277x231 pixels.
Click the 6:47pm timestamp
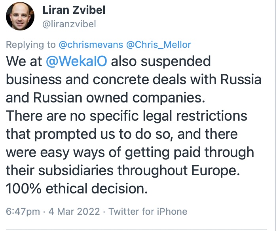pos(23,211)
